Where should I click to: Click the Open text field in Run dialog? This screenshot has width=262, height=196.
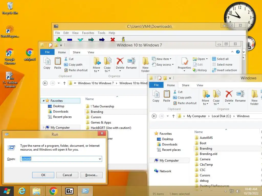61,159
